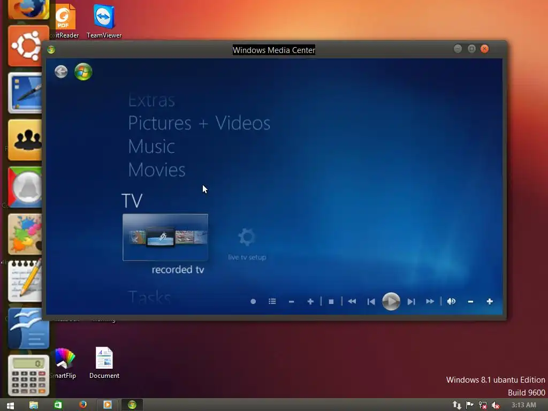Click the recorded tv label

pyautogui.click(x=178, y=270)
